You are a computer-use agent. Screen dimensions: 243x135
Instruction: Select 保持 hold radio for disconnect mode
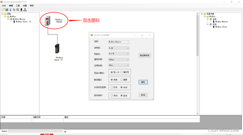pyautogui.click(x=112, y=80)
